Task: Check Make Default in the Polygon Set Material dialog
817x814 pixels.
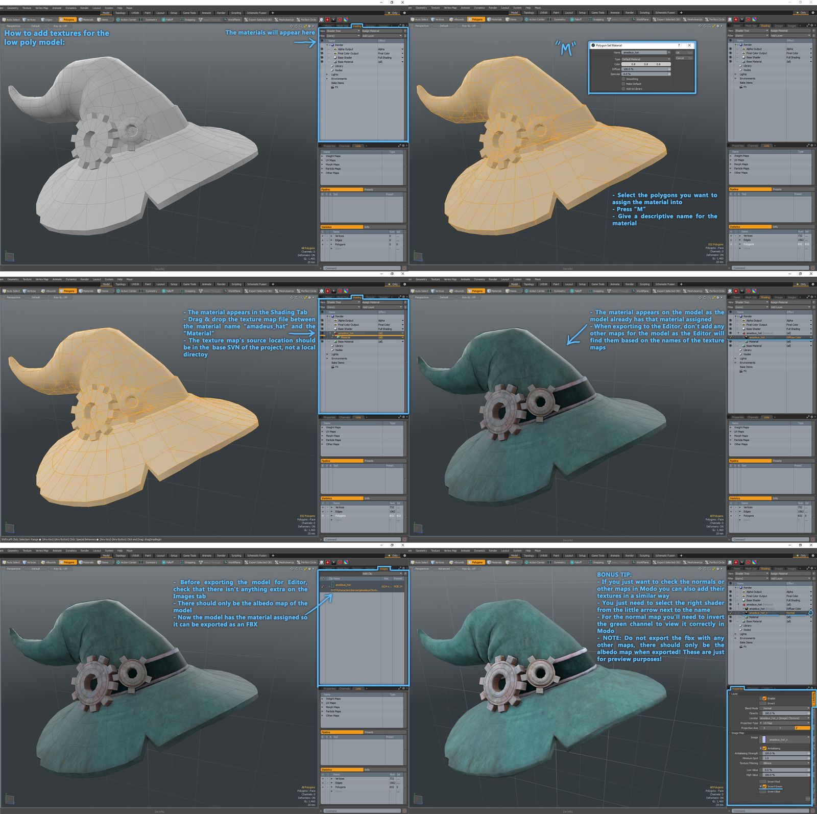Action: [623, 84]
